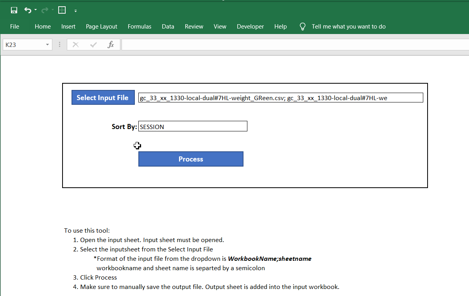Click the Cancel X icon in formula bar
This screenshot has height=296, width=469.
[76, 45]
